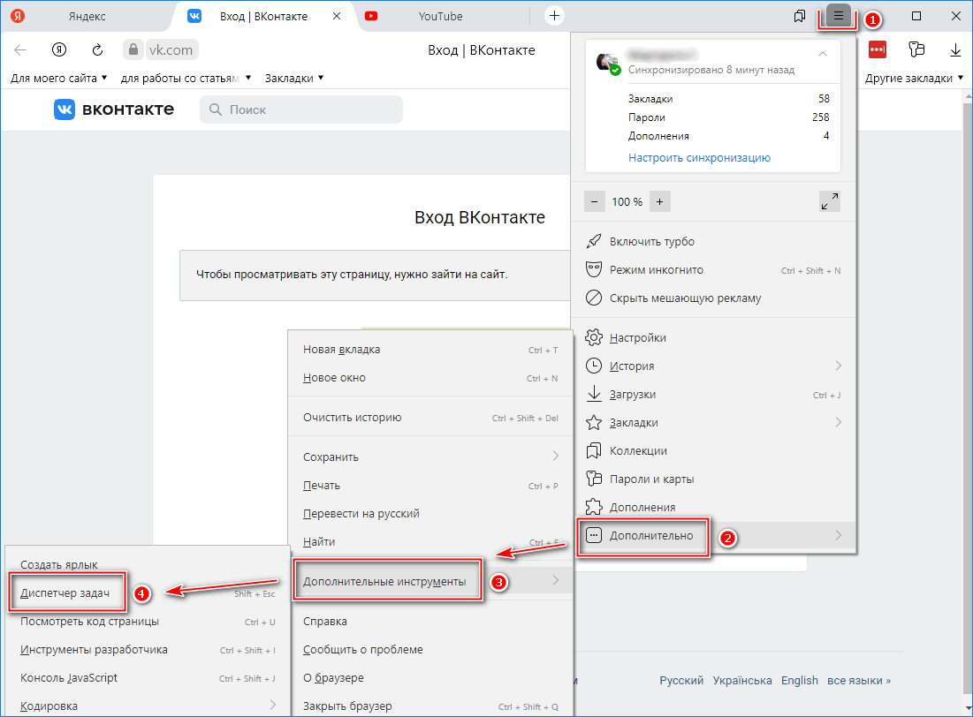Select Инструменты разработчика menu item

click(147, 649)
